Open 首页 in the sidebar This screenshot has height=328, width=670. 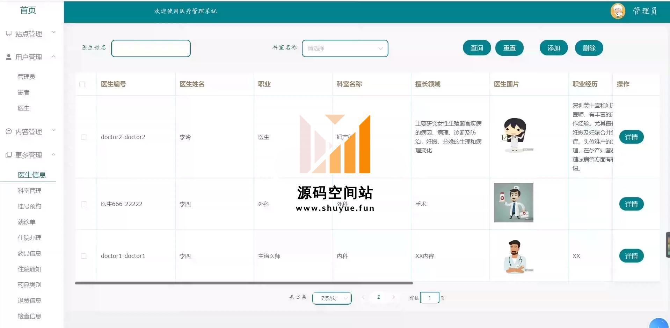[x=28, y=10]
